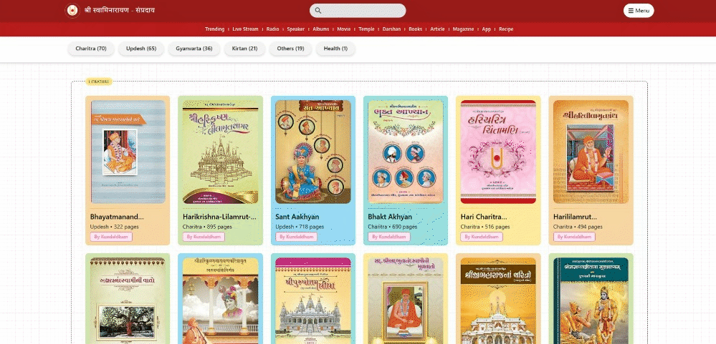Go to the Radio section

(272, 29)
